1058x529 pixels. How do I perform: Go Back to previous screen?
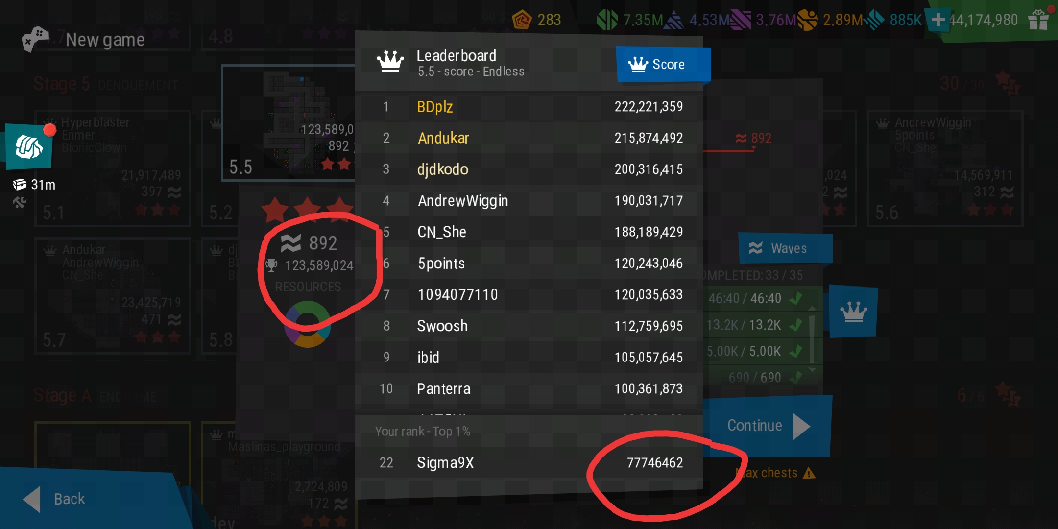[54, 499]
